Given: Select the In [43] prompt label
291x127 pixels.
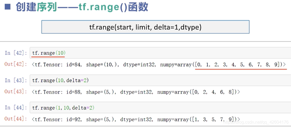Looking at the screenshot, I should (x=16, y=80).
